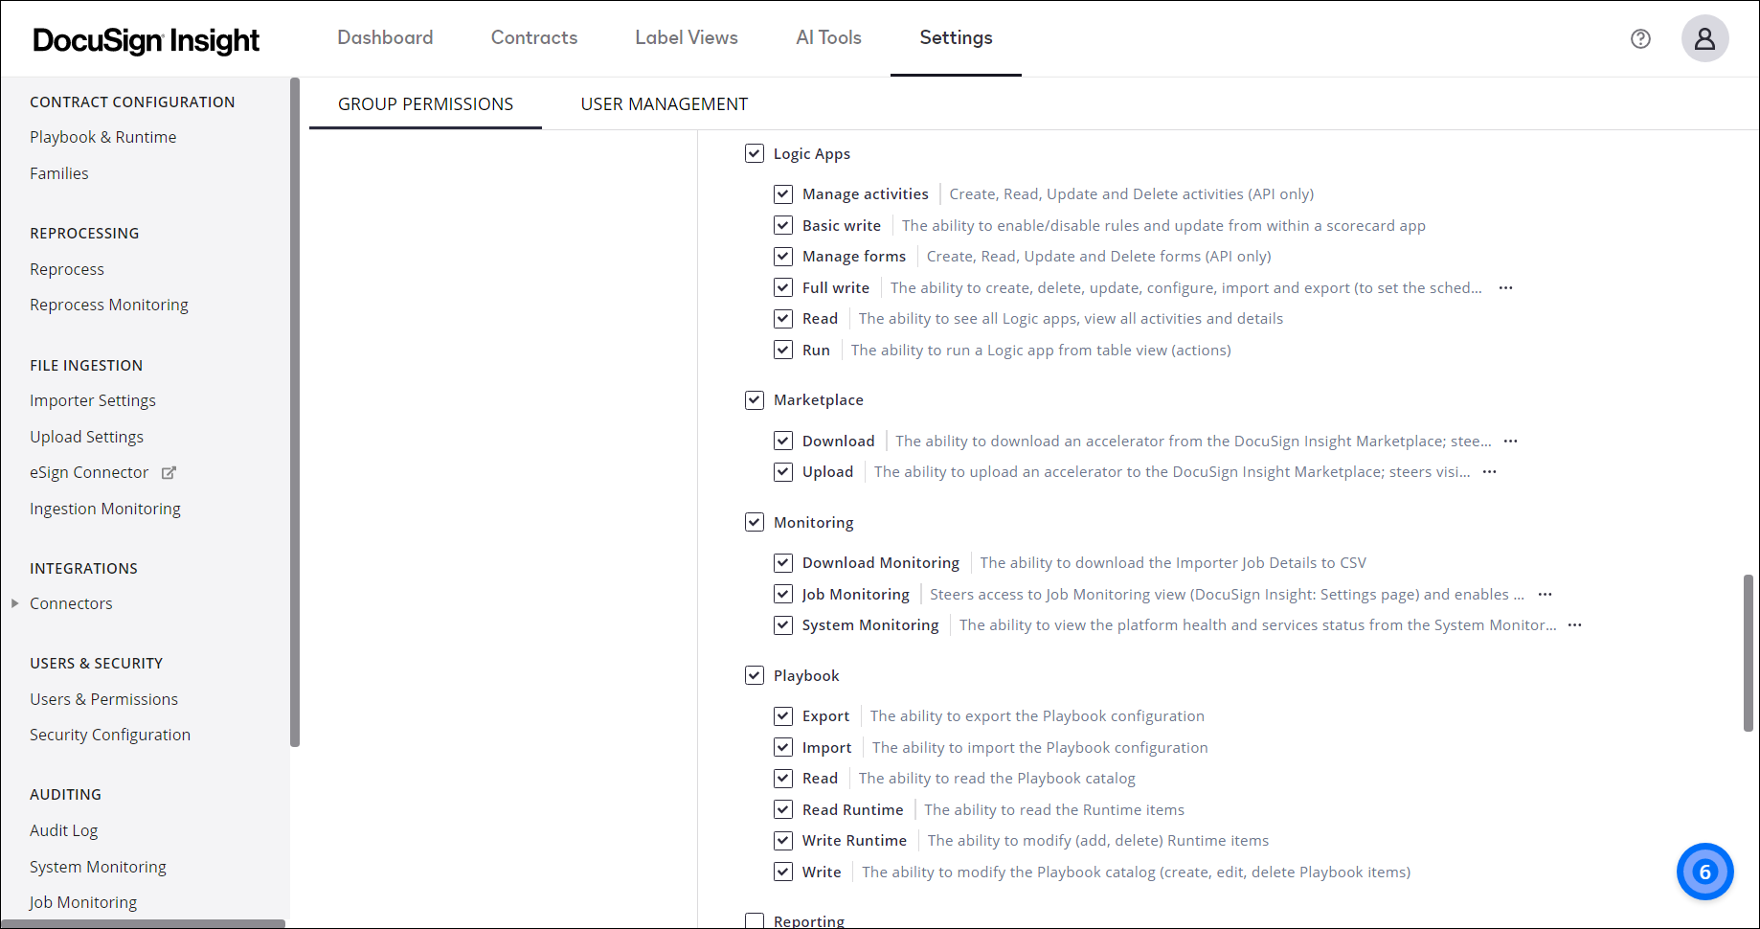Open the Audit Log page

(x=63, y=829)
